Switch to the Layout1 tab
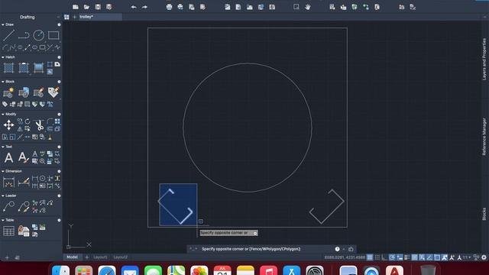Image resolution: width=489 pixels, height=275 pixels. [100, 257]
